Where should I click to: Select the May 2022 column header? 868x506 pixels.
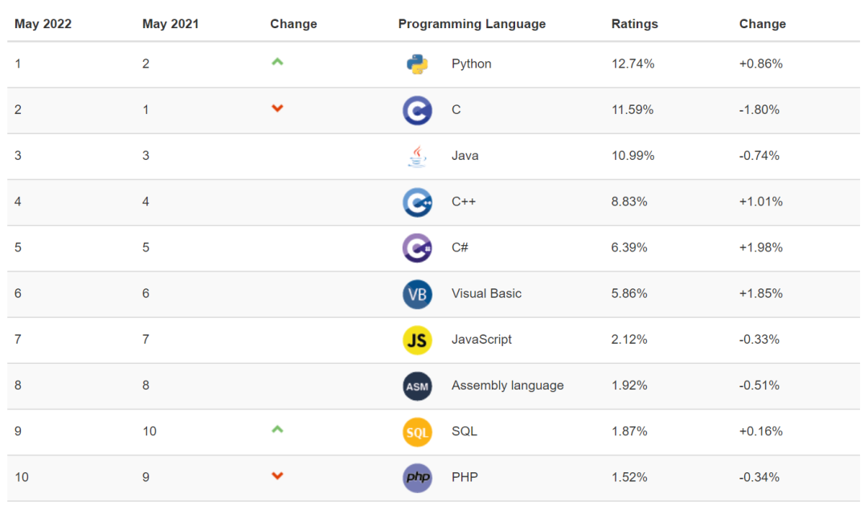43,24
